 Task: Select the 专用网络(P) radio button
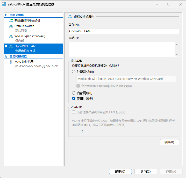pyautogui.click(x=74, y=98)
